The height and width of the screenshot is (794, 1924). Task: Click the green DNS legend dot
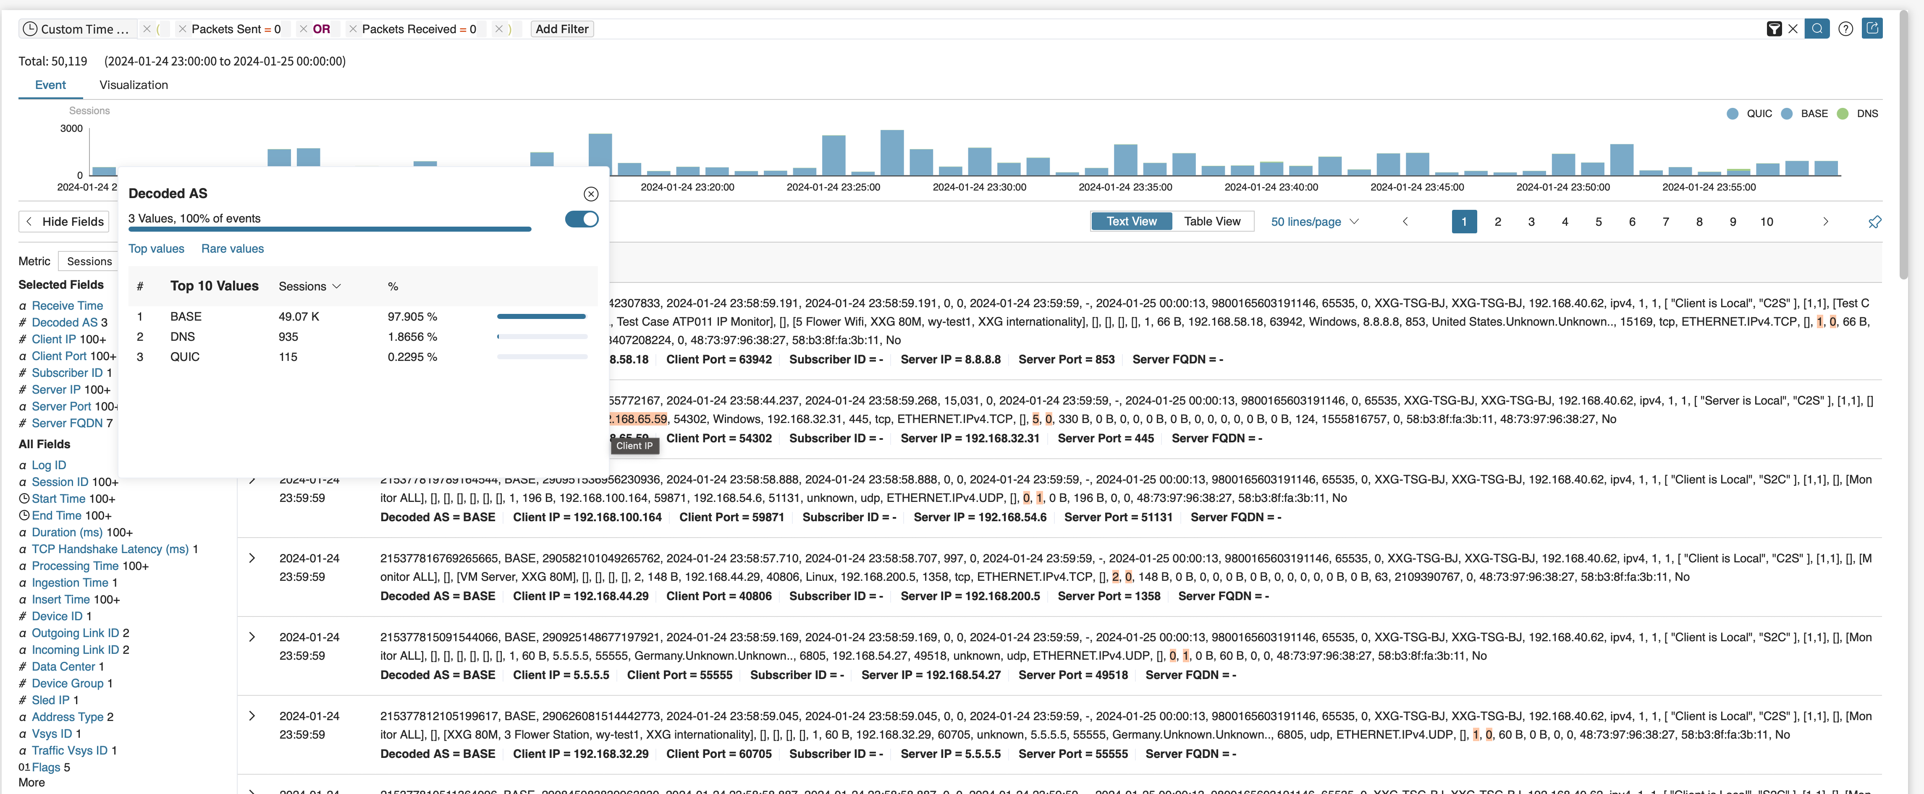(1843, 113)
